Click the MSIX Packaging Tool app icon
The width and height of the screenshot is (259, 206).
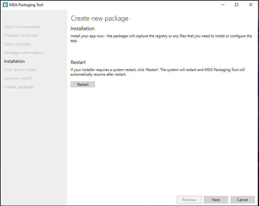pyautogui.click(x=5, y=5)
